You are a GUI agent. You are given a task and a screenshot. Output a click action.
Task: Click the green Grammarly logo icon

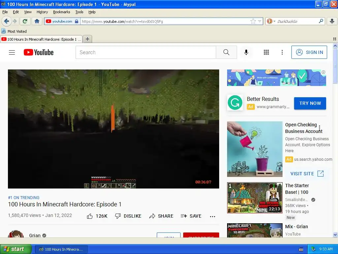point(235,103)
